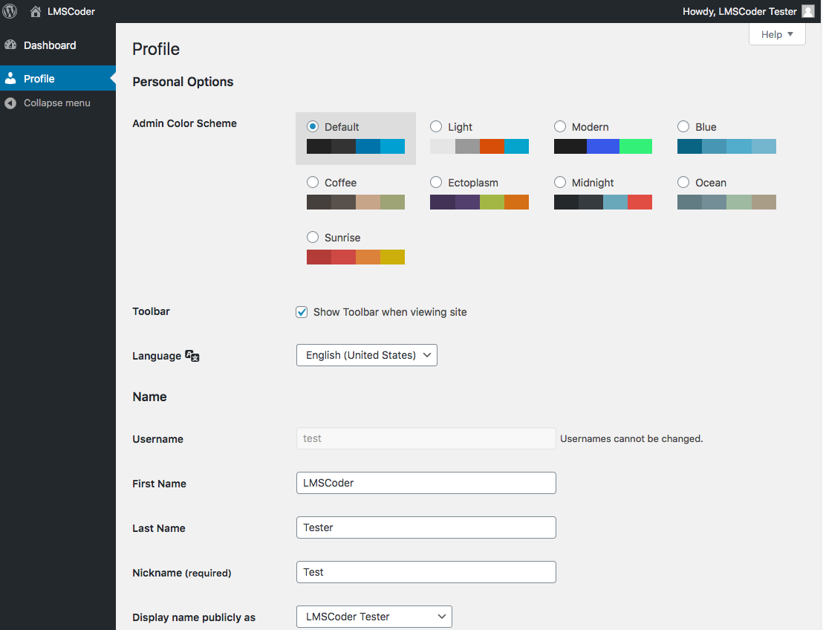Click the Collapse menu arrow icon
This screenshot has height=630, width=823.
pos(10,103)
